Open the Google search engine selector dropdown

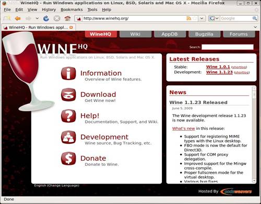click(214, 18)
